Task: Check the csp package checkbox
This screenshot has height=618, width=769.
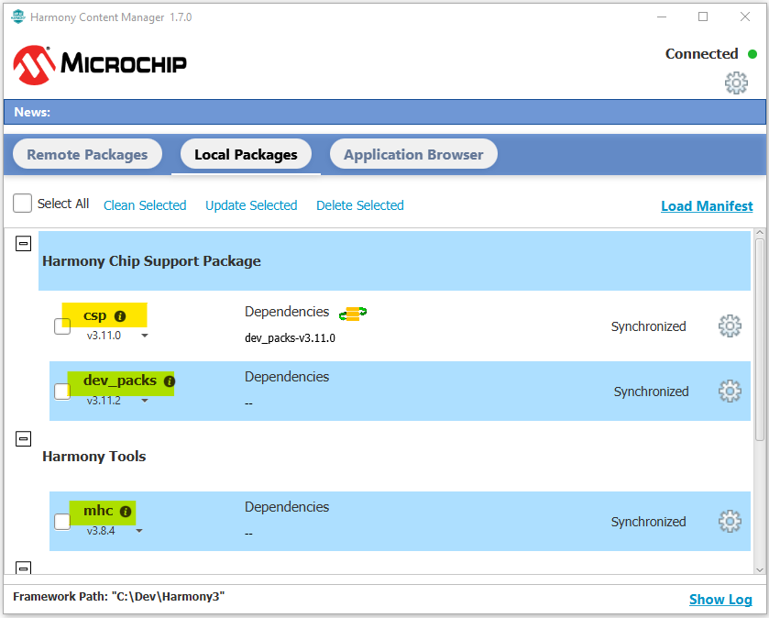Action: pos(62,326)
